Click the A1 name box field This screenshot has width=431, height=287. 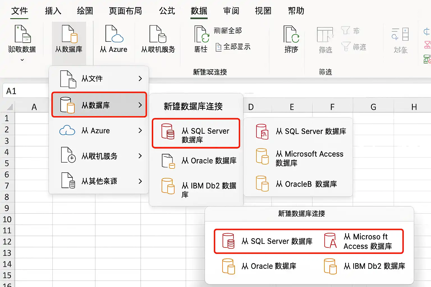pos(26,91)
